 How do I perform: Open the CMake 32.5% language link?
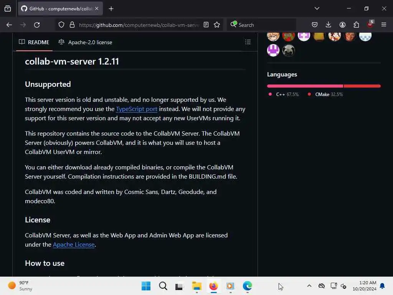pos(325,94)
